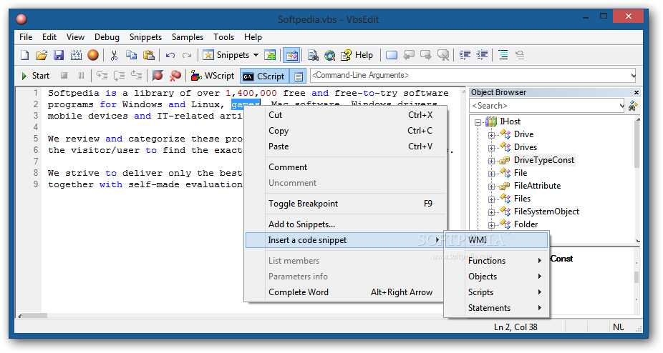Image resolution: width=663 pixels, height=353 pixels.
Task: Click the Stop debugging square icon
Action: (64, 76)
